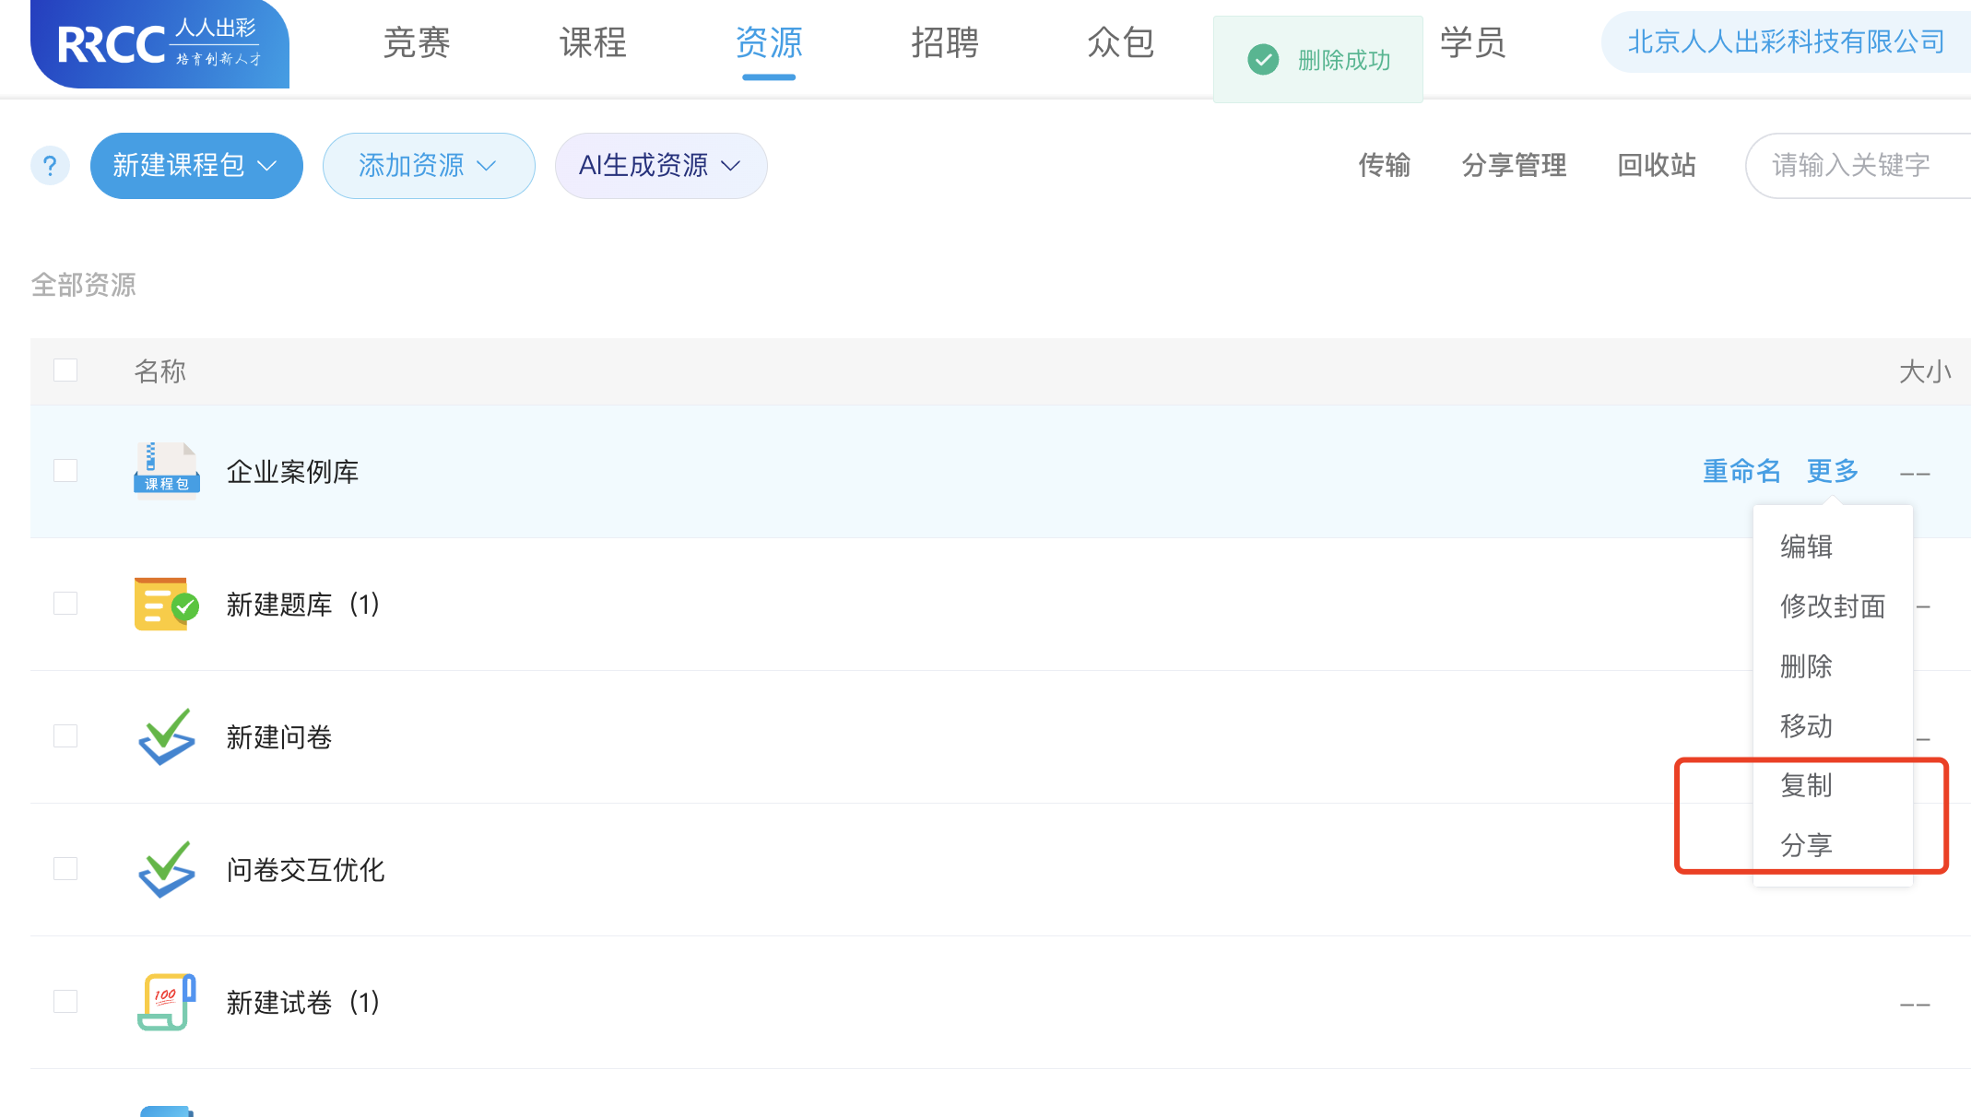Click the green success icon in 删除成功 toast
The height and width of the screenshot is (1117, 1971).
[1262, 59]
